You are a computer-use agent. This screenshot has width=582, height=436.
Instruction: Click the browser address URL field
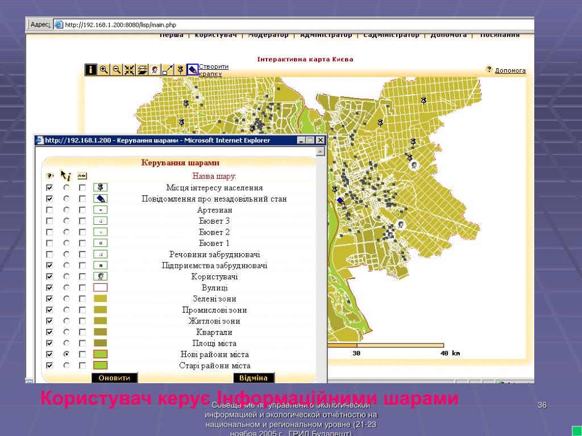tap(293, 25)
